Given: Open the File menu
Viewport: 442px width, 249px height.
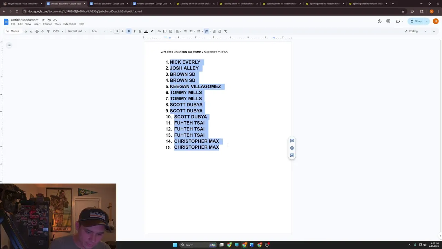Looking at the screenshot, I should click(13, 24).
